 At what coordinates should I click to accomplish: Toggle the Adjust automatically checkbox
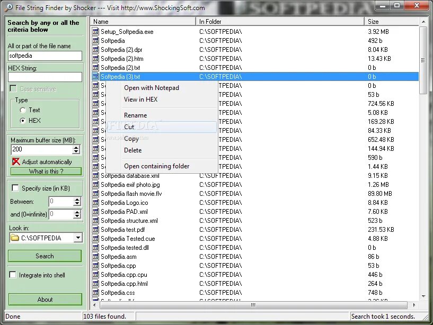[x=16, y=161]
